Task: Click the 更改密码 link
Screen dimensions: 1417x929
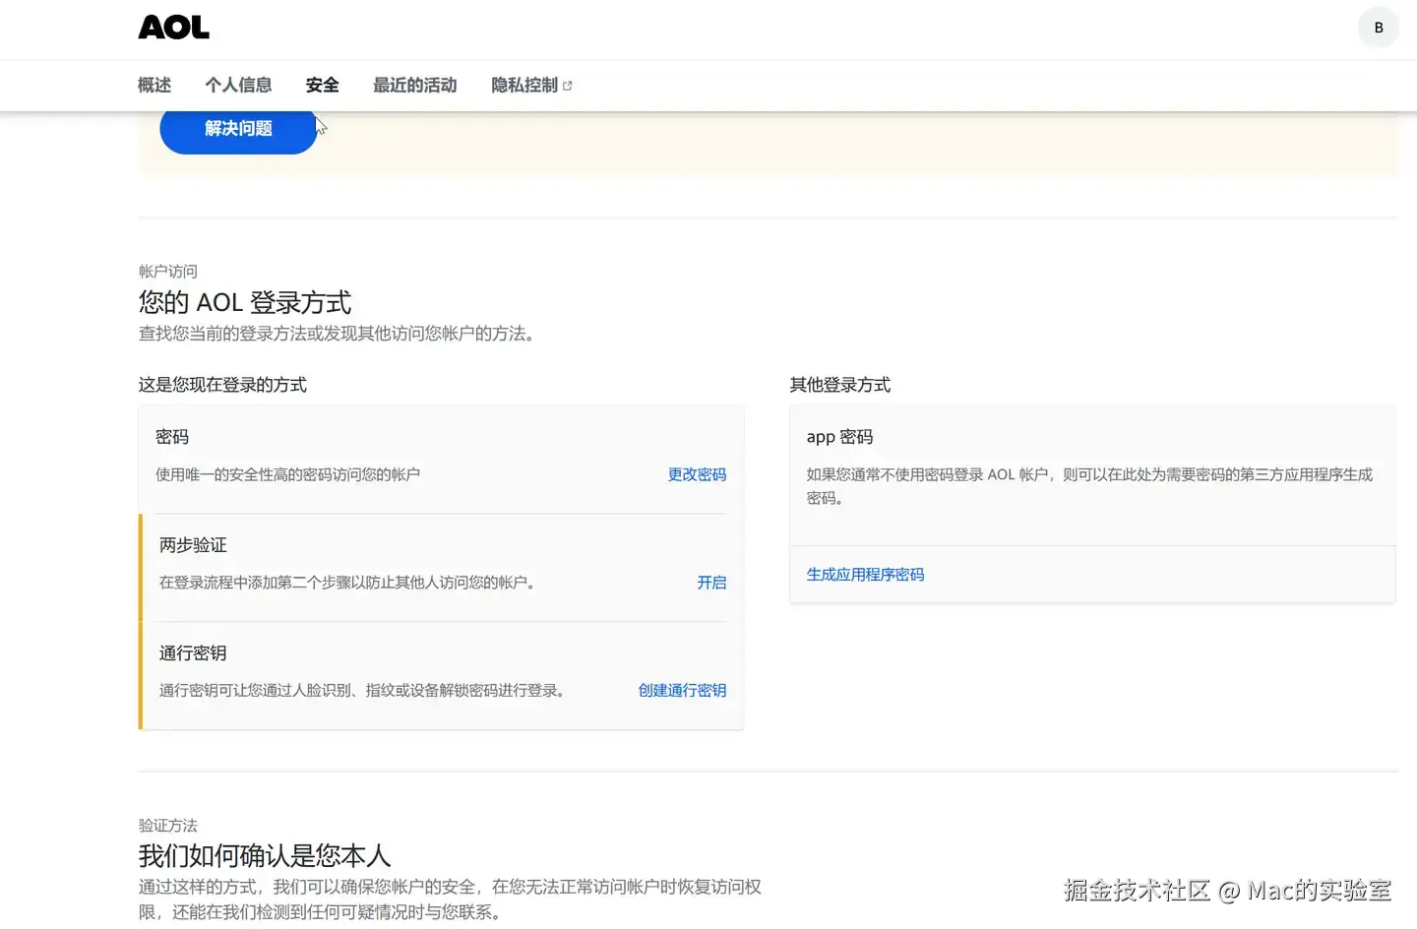Action: pos(697,474)
